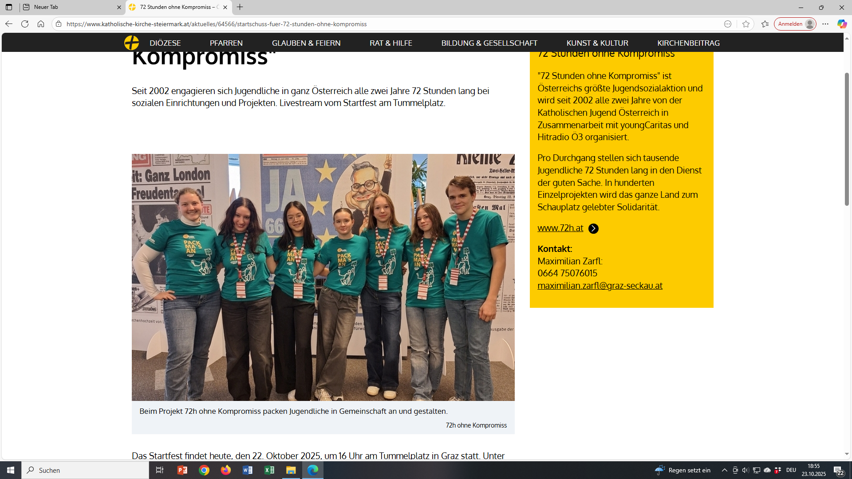Open Tab actions menu icon
This screenshot has height=479, width=852.
(x=9, y=7)
